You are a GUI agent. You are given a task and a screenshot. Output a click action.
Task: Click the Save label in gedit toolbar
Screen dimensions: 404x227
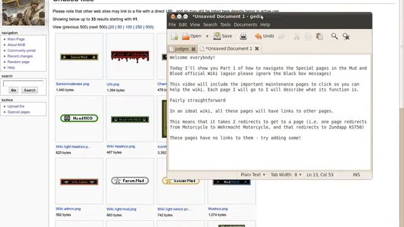(x=227, y=37)
